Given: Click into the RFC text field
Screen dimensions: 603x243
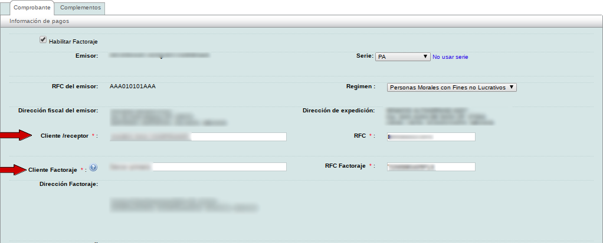Looking at the screenshot, I should tap(431, 137).
